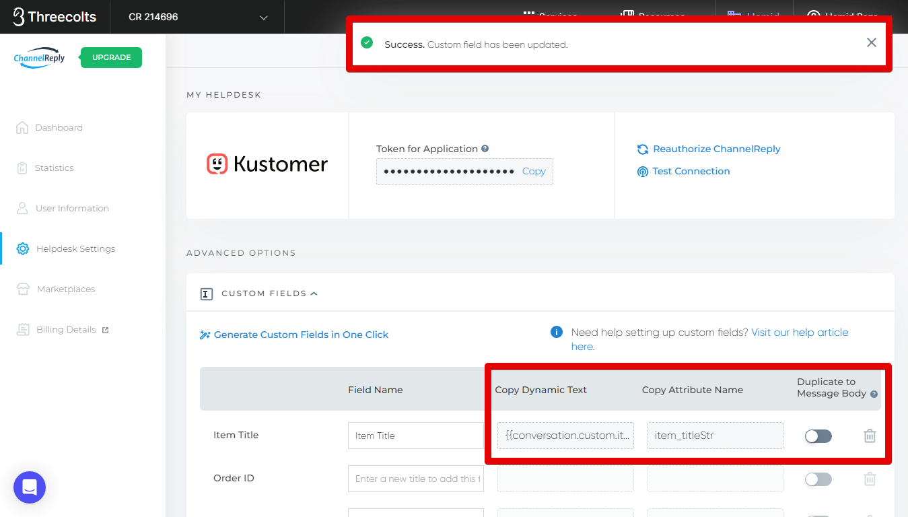Click the Kustomer logo
The height and width of the screenshot is (517, 908).
[267, 164]
